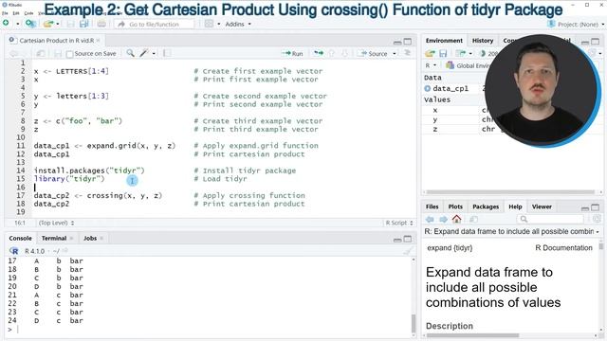Click the clear console broom icon
The width and height of the screenshot is (607, 341).
(408, 251)
